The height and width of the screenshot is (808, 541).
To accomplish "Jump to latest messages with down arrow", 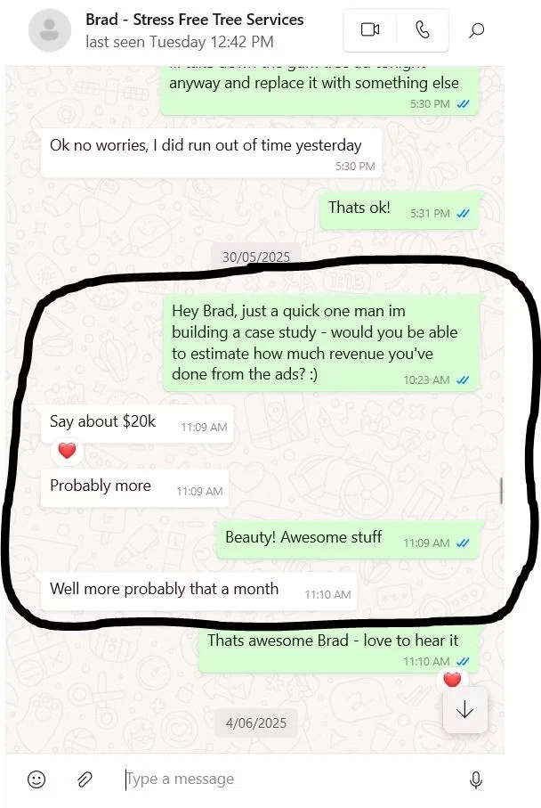I will point(464,710).
